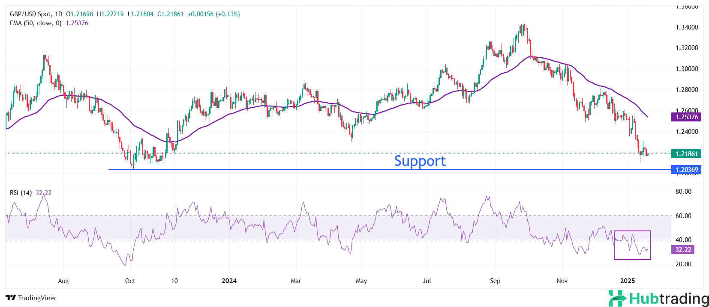This screenshot has height=307, width=709.
Task: Select the RSI (14) indicator legend
Action: pos(21,193)
